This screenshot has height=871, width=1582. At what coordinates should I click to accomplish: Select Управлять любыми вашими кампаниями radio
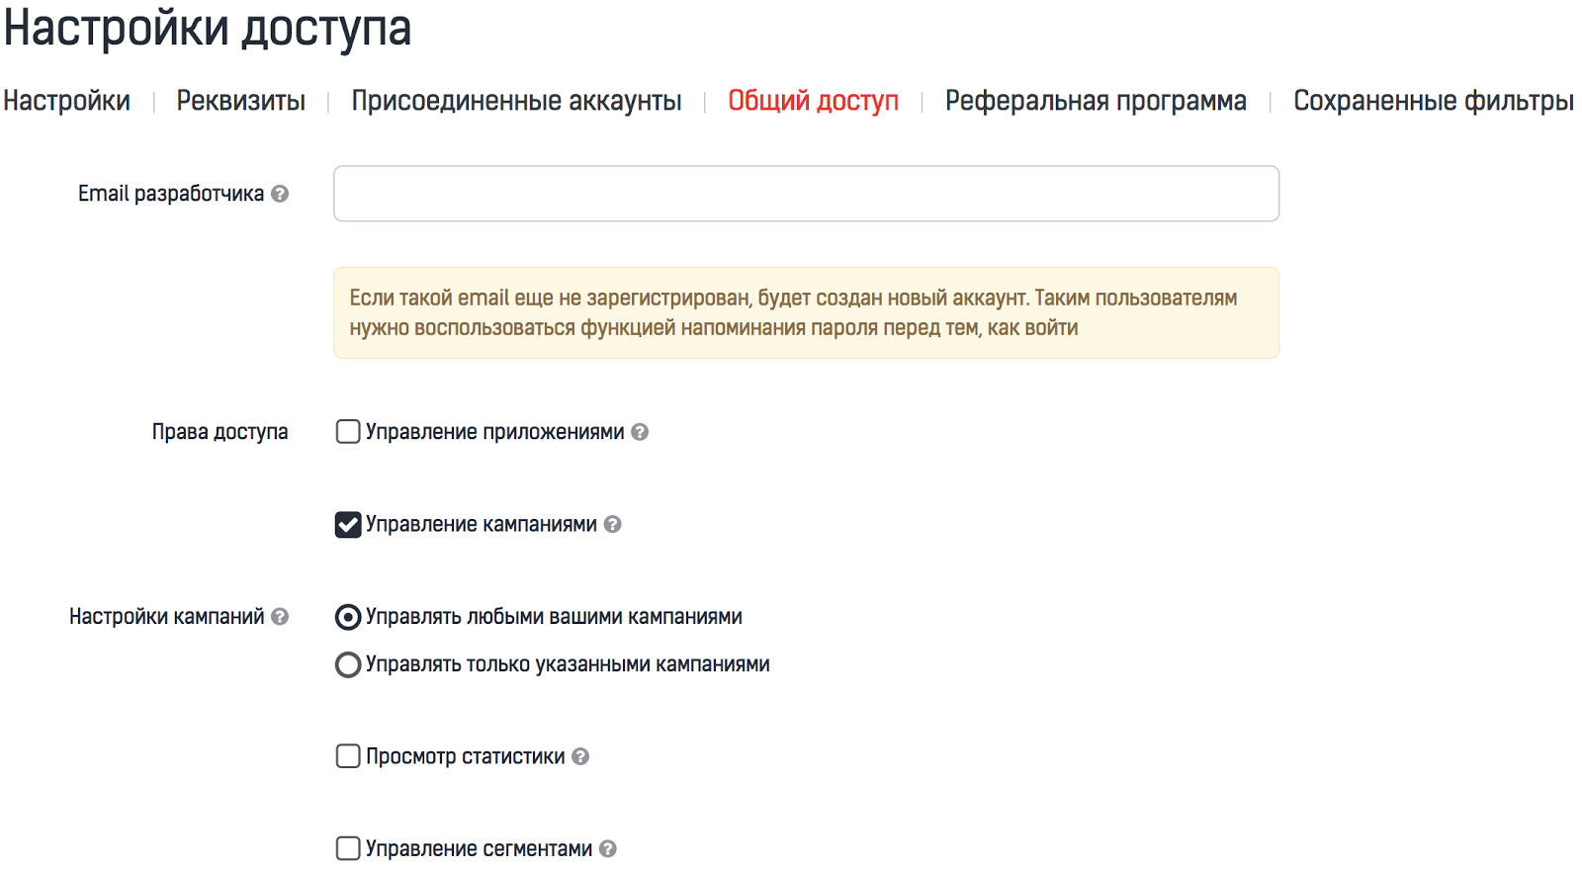click(x=348, y=617)
